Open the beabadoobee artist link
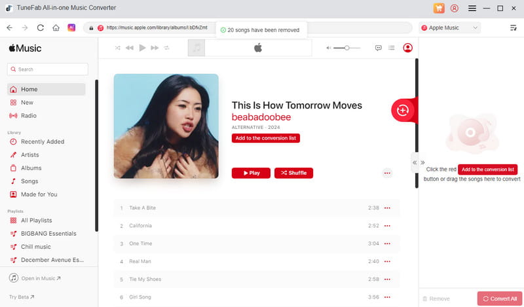The width and height of the screenshot is (524, 307). (261, 117)
